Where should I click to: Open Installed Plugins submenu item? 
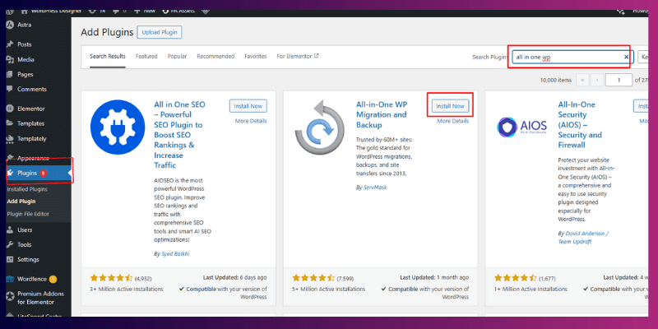point(27,189)
